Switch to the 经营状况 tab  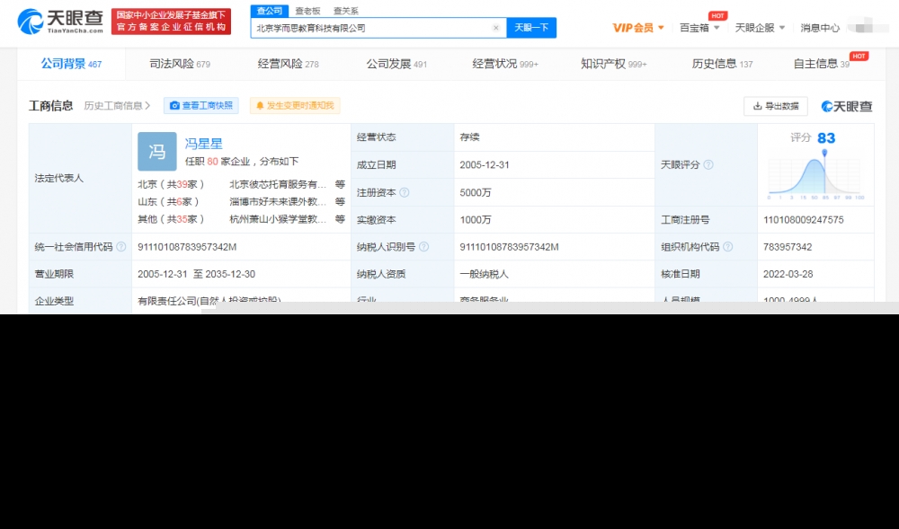[x=505, y=64]
